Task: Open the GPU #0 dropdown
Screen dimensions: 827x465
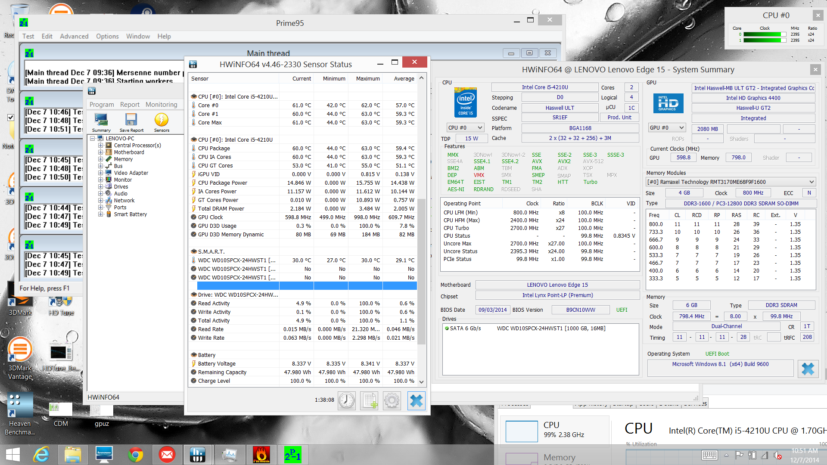Action: 667,128
